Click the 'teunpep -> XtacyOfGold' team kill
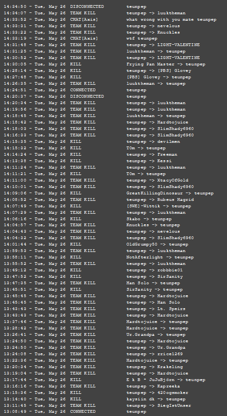 (x=96, y=181)
